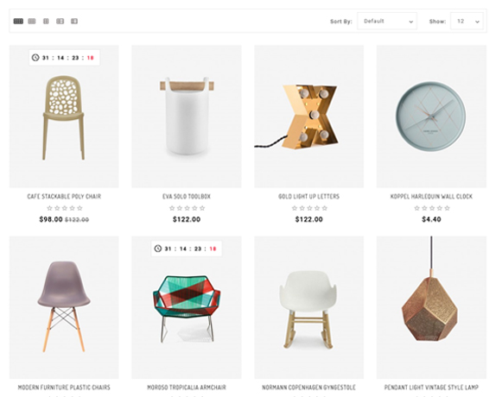Select the fifth layout view icon

[74, 22]
